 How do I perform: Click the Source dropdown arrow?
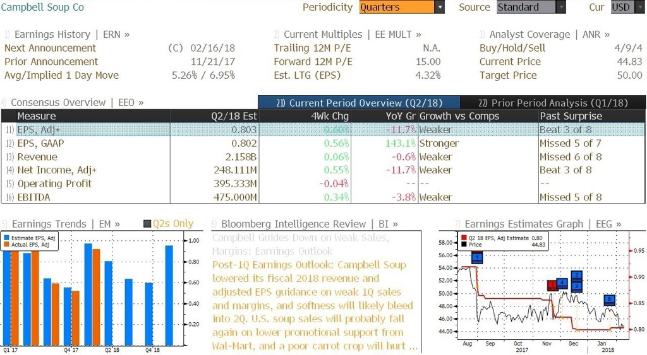(561, 7)
